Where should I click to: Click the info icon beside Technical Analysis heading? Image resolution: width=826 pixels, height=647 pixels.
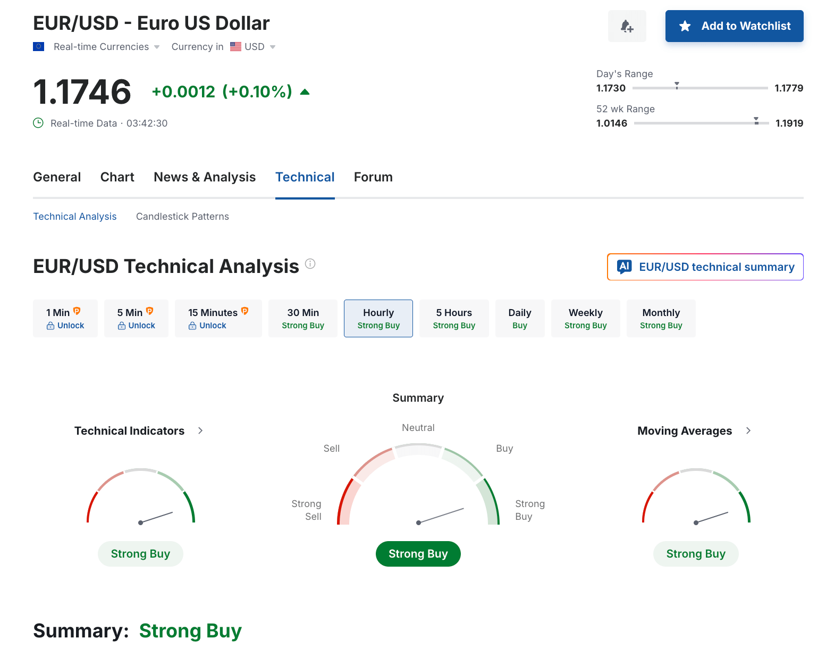310,264
